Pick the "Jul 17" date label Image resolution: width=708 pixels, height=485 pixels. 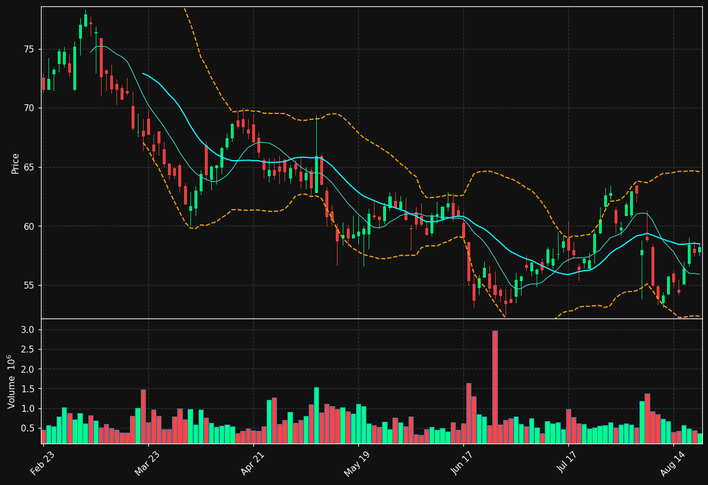568,463
